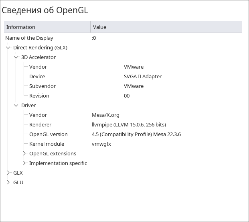The height and width of the screenshot is (222, 249).
Task: Click the Information column header
Action: (47, 27)
